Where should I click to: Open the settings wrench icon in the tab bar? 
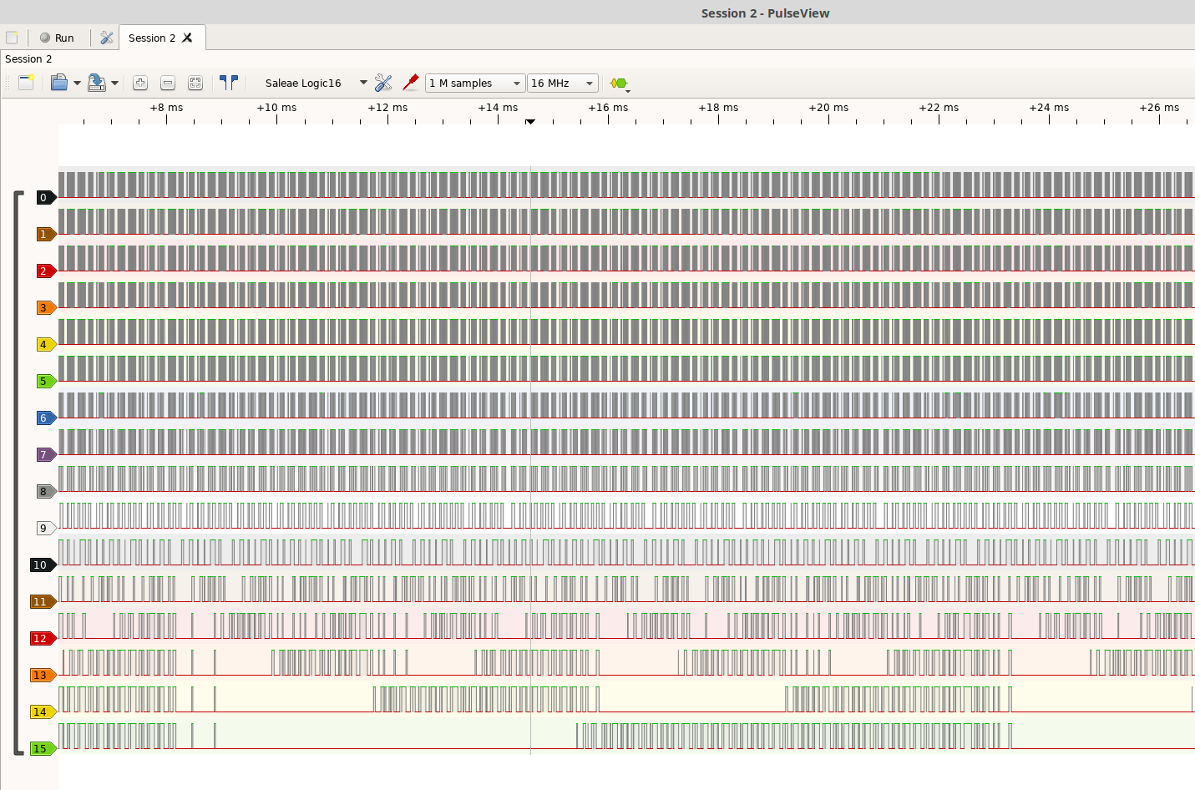[106, 38]
